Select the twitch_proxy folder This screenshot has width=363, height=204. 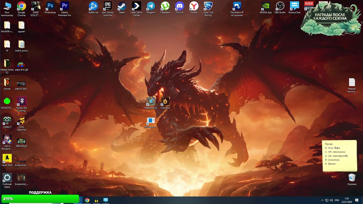pyautogui.click(x=22, y=46)
